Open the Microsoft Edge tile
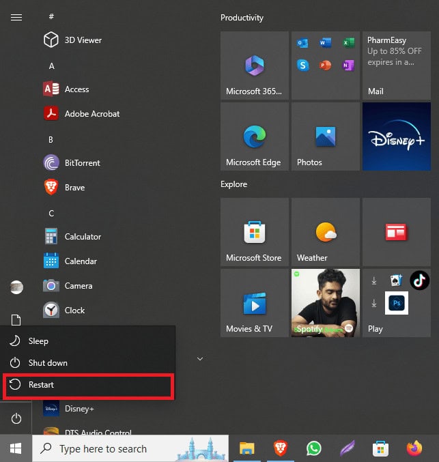Viewport: 439px width, 462px height. (x=255, y=136)
